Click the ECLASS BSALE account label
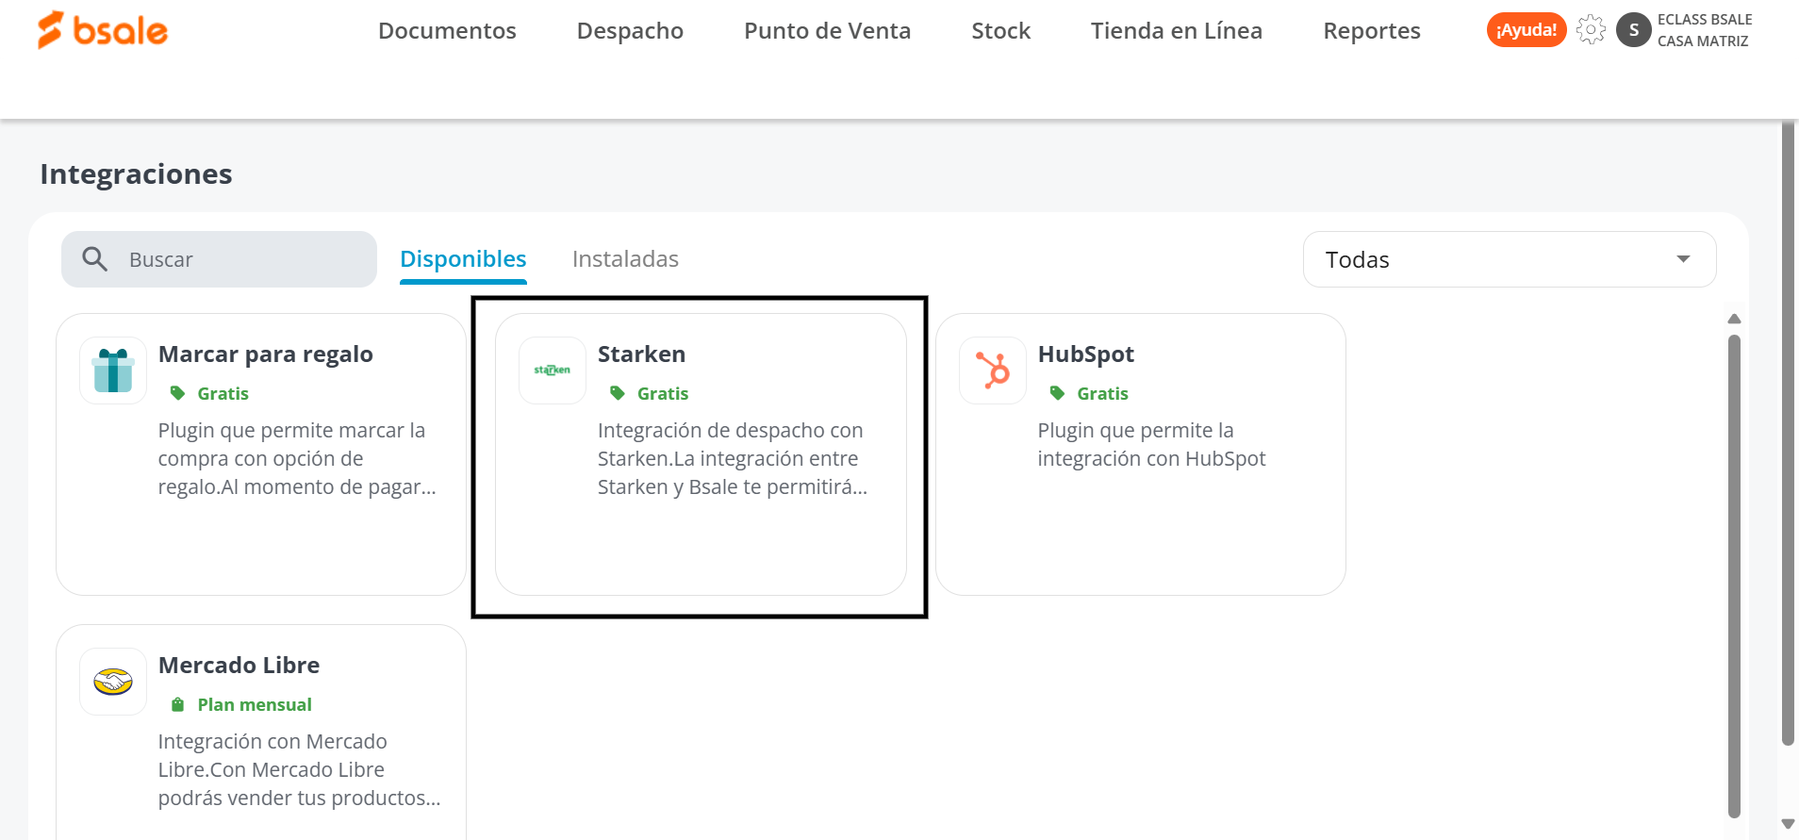The image size is (1799, 840). pyautogui.click(x=1705, y=20)
